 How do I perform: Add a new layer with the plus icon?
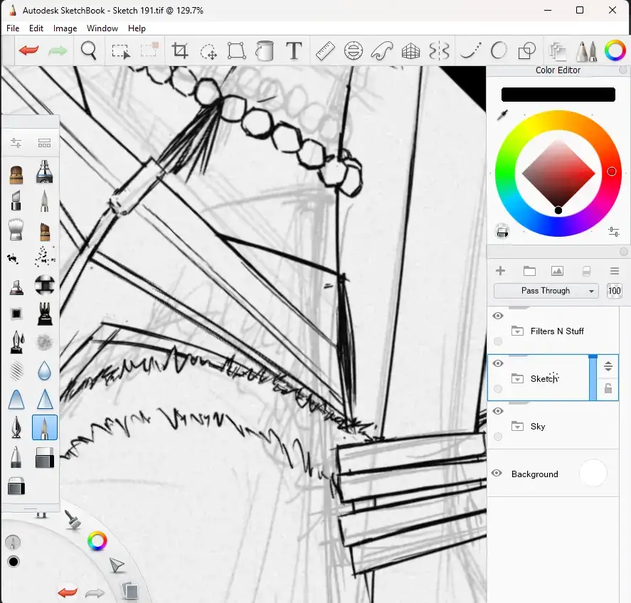point(500,271)
